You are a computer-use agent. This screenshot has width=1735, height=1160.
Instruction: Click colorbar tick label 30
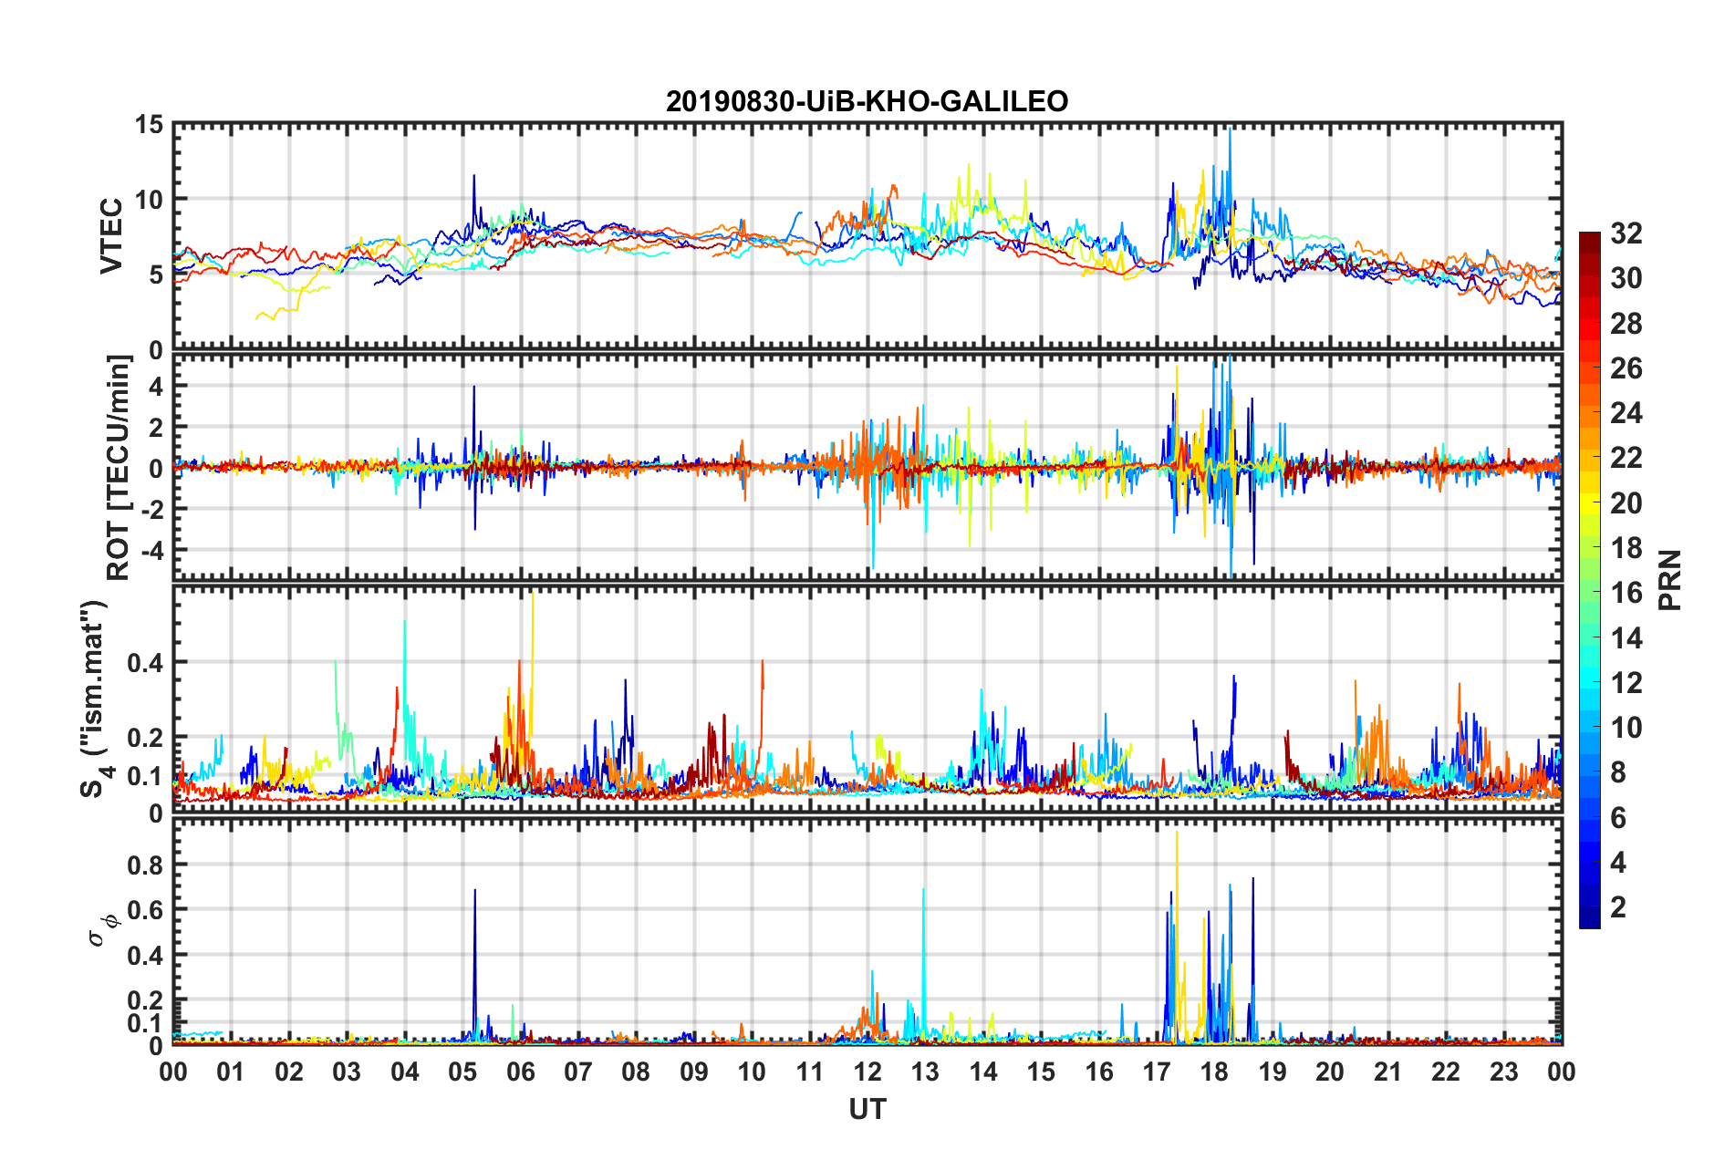(x=1626, y=278)
